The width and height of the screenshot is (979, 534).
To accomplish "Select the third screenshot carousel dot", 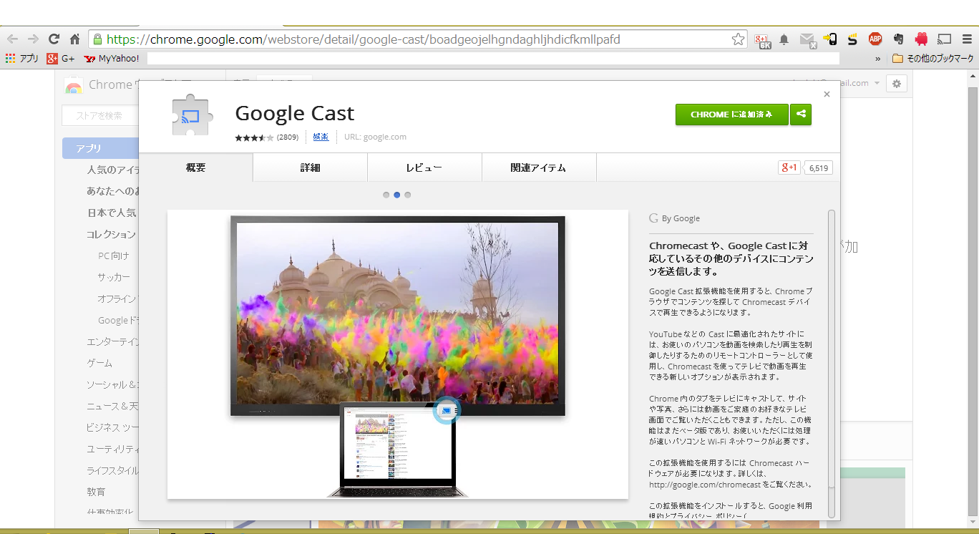I will tap(408, 195).
